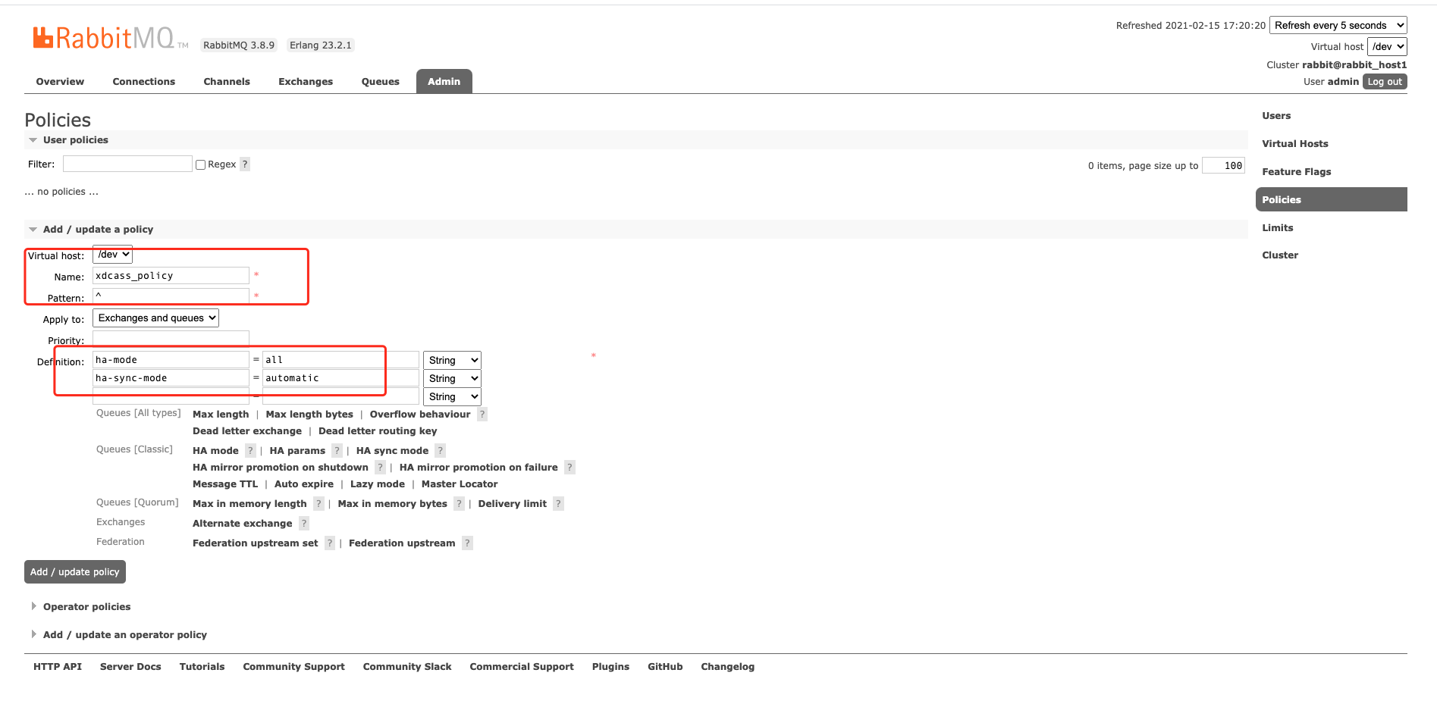This screenshot has height=726, width=1437.
Task: Expand Add / update an operator policy
Action: click(x=124, y=635)
